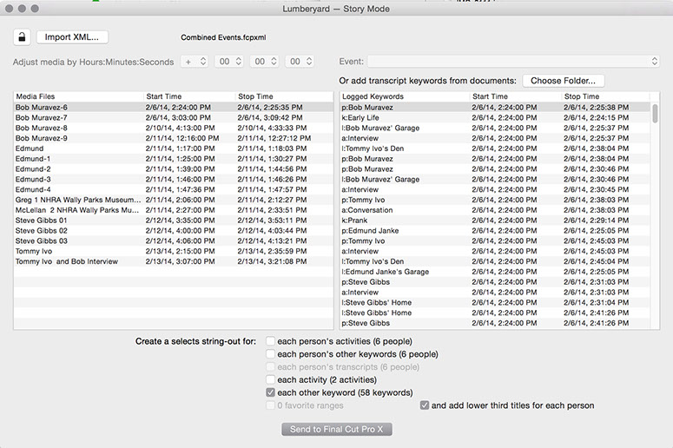The height and width of the screenshot is (448, 673).
Task: Select Greg 1 NHRA Wally Parks Museum row
Action: [x=174, y=200]
